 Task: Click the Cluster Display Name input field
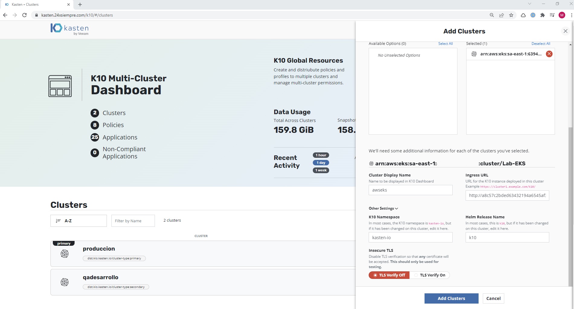tap(410, 190)
